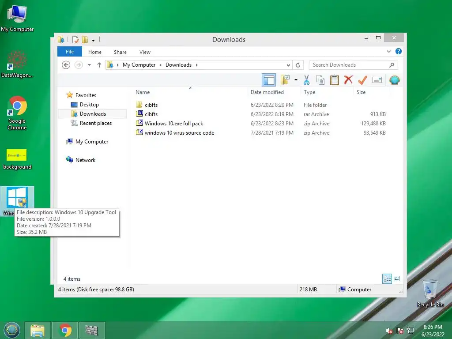The image size is (452, 339).
Task: Switch to large thumbnails view button
Action: click(x=397, y=279)
